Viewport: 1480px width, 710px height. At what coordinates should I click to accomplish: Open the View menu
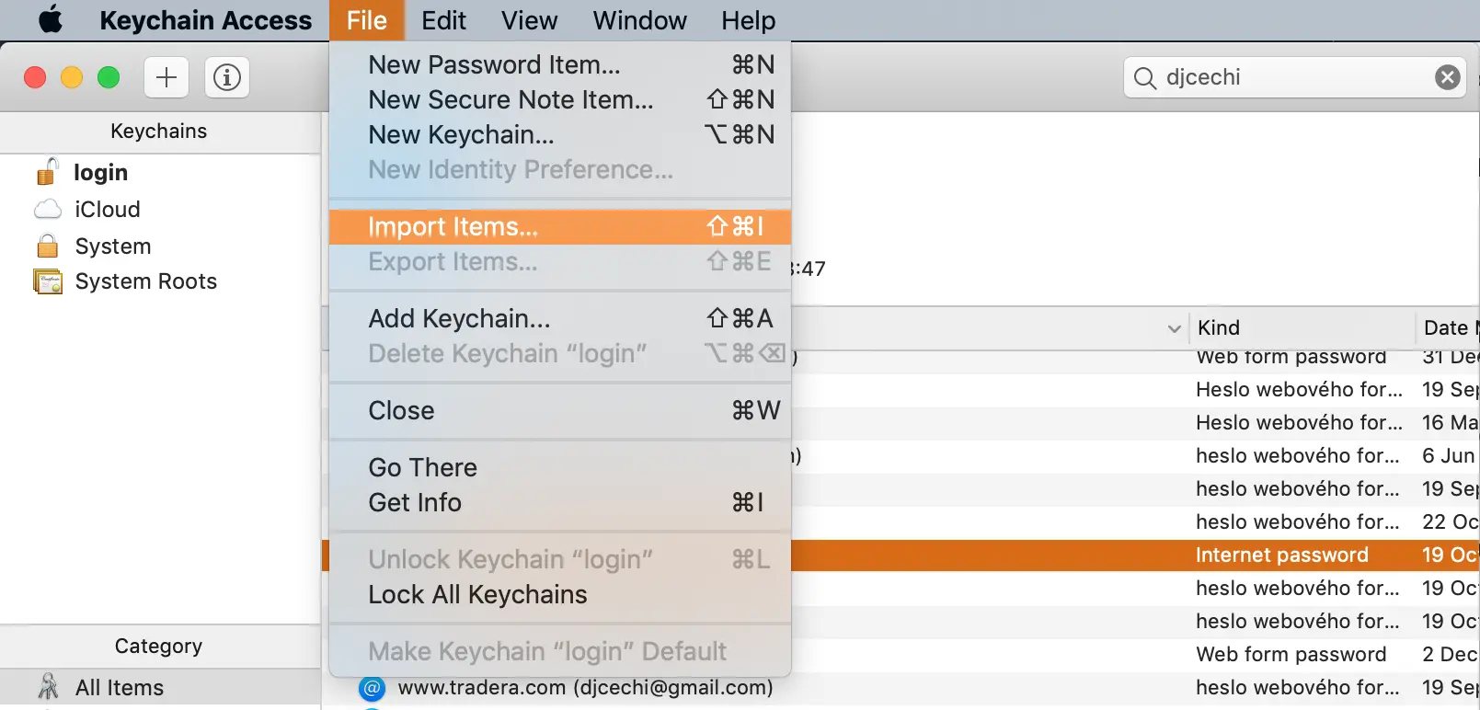[529, 20]
